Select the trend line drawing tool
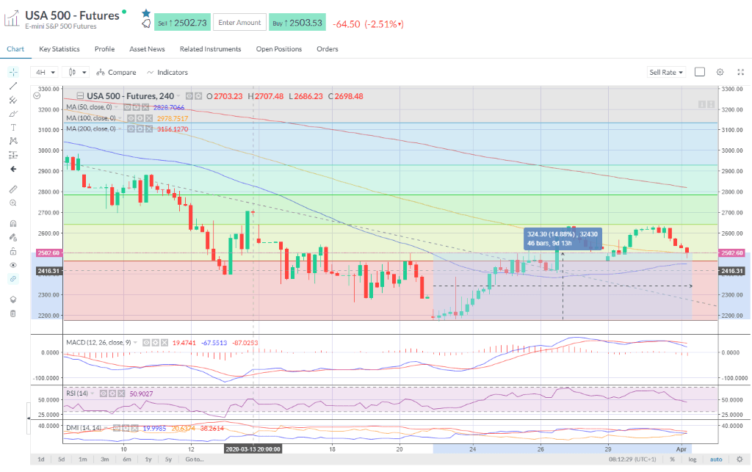752x472 pixels. [13, 86]
